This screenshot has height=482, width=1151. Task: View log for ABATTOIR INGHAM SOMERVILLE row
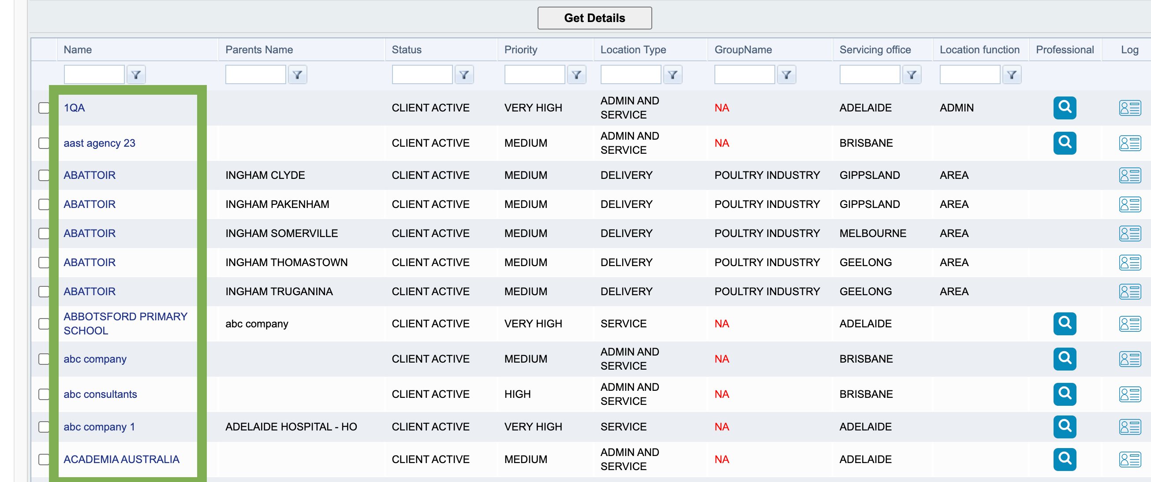pyautogui.click(x=1129, y=233)
